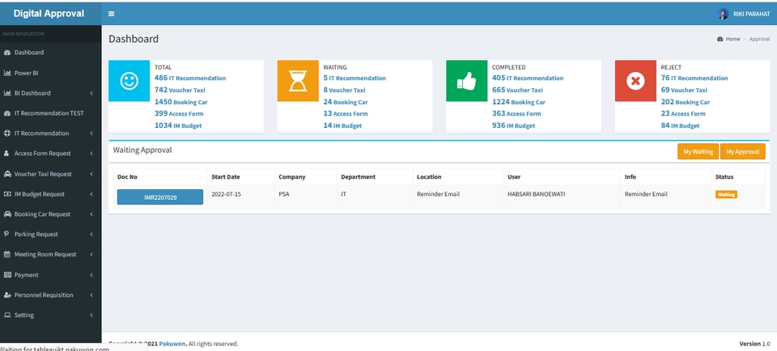Click the My Approval button
Screen dimensions: 777x351
742,151
